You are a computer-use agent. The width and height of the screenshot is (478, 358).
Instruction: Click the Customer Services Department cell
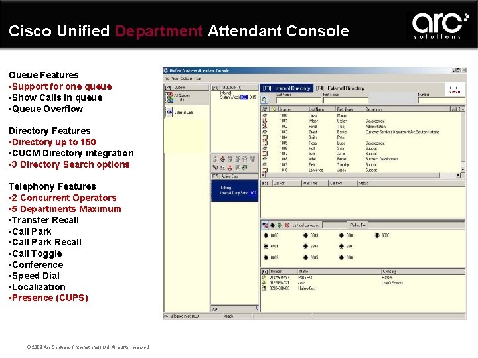pos(402,132)
